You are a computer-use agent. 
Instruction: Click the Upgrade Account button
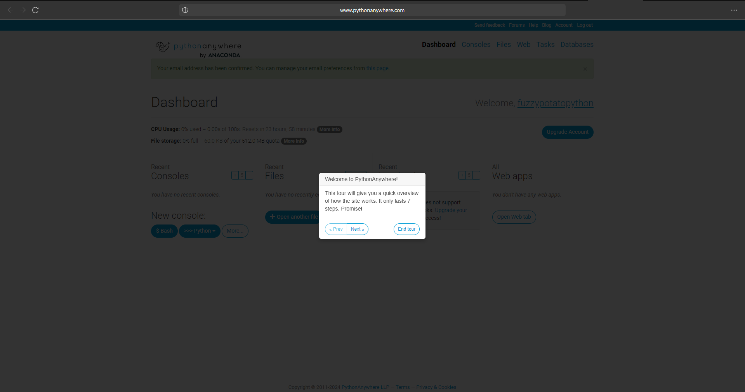coord(567,132)
